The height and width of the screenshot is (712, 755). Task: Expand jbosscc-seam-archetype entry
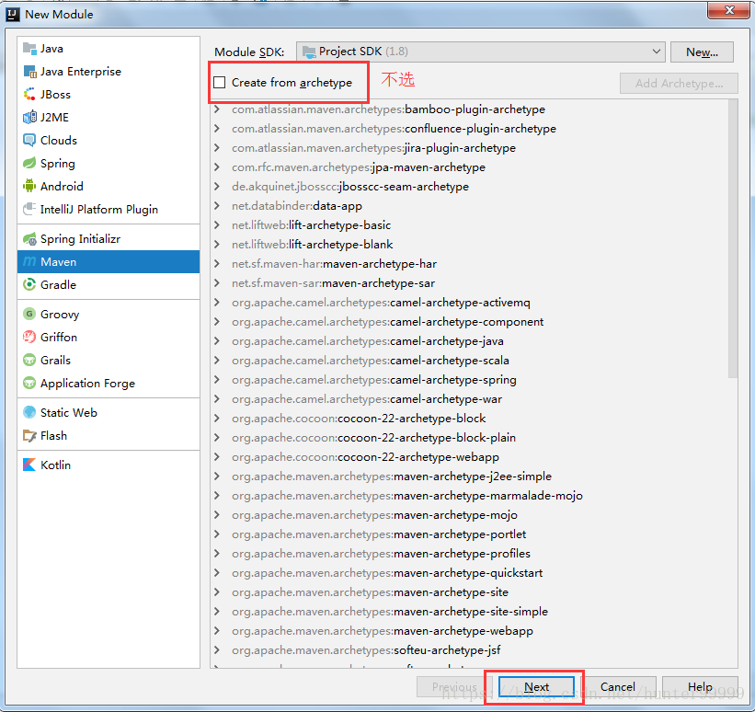coord(217,187)
